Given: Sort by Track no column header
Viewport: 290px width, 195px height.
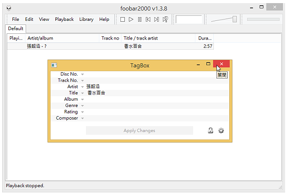Looking at the screenshot, I should [x=110, y=38].
